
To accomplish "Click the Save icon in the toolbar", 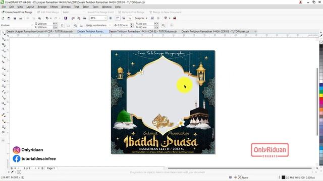I will click(x=15, y=18).
